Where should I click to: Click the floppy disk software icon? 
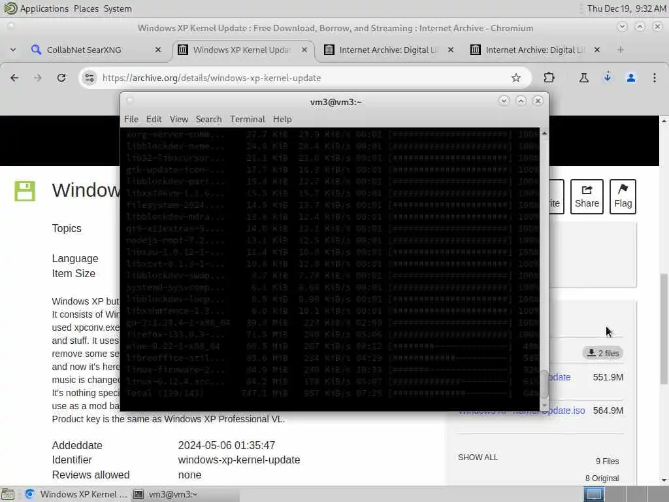(x=25, y=191)
